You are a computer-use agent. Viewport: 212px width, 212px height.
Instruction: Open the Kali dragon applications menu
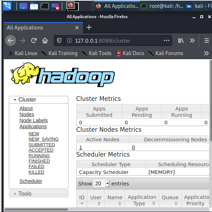[7, 6]
